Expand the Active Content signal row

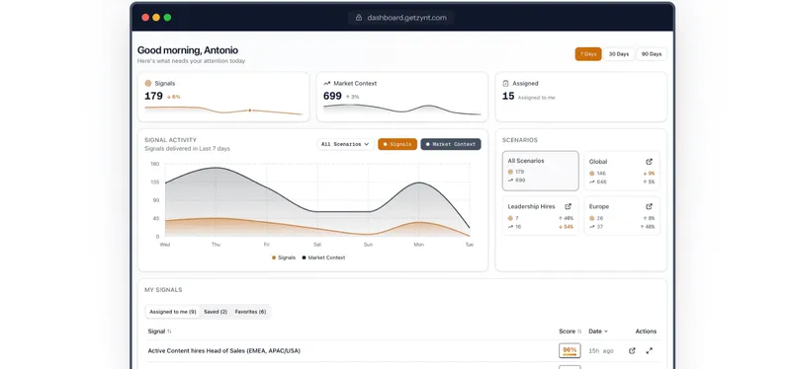pos(649,351)
